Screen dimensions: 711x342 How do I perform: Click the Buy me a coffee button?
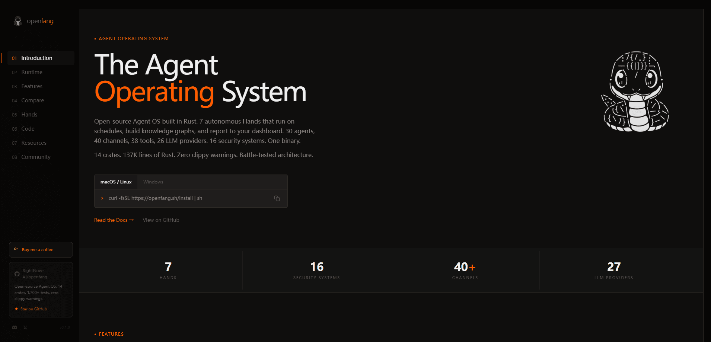pyautogui.click(x=41, y=250)
